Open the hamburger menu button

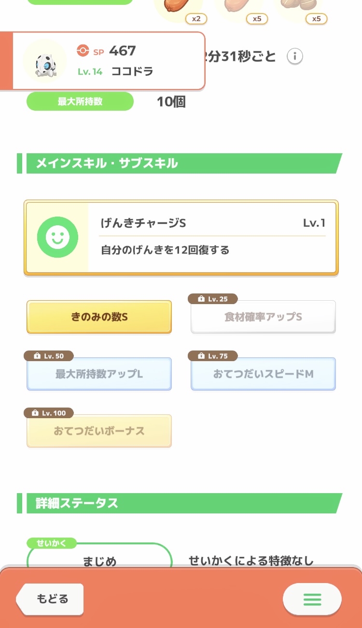[x=312, y=599]
